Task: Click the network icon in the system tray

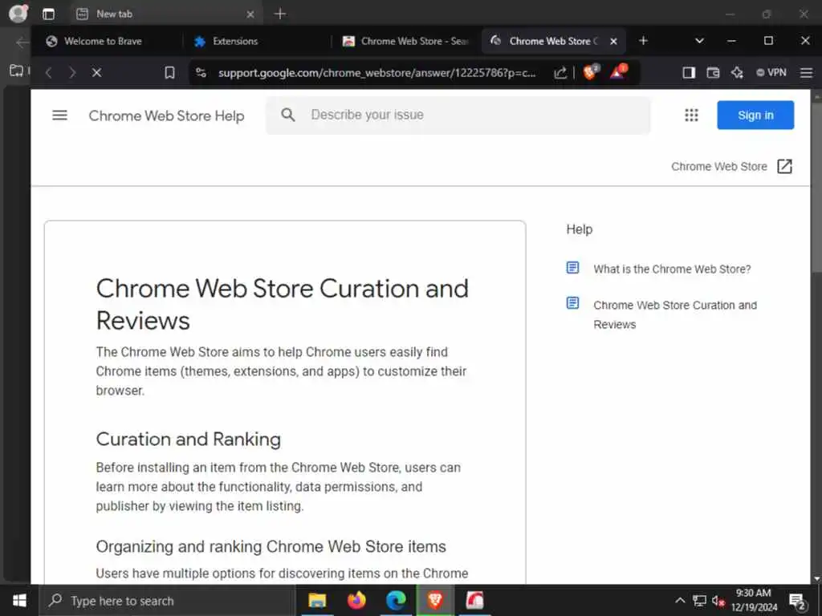Action: click(699, 601)
